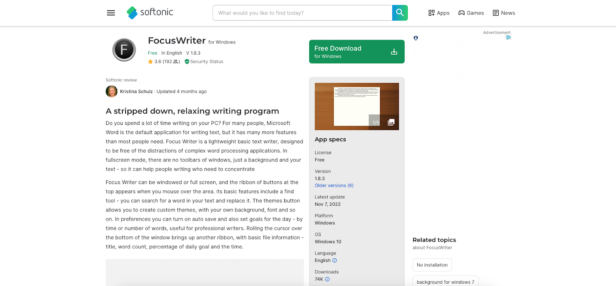Open the Older versions (6) link
This screenshot has width=616, height=286.
[334, 185]
